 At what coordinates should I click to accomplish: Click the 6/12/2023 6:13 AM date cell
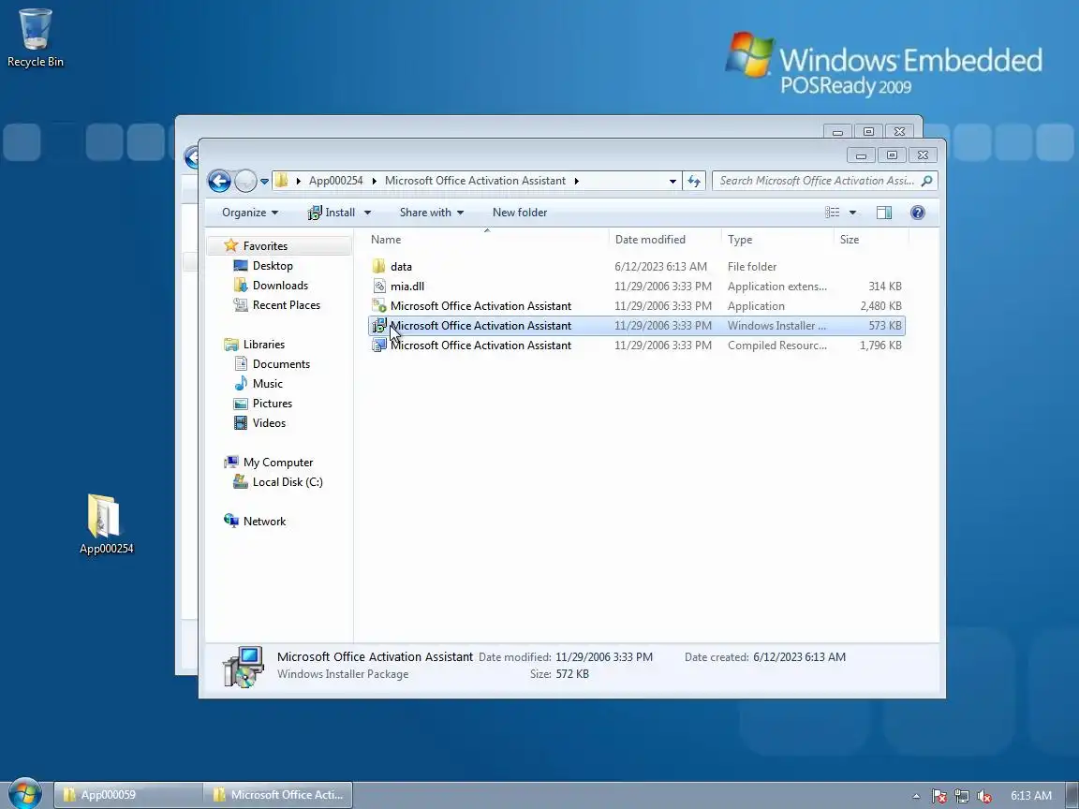[660, 267]
